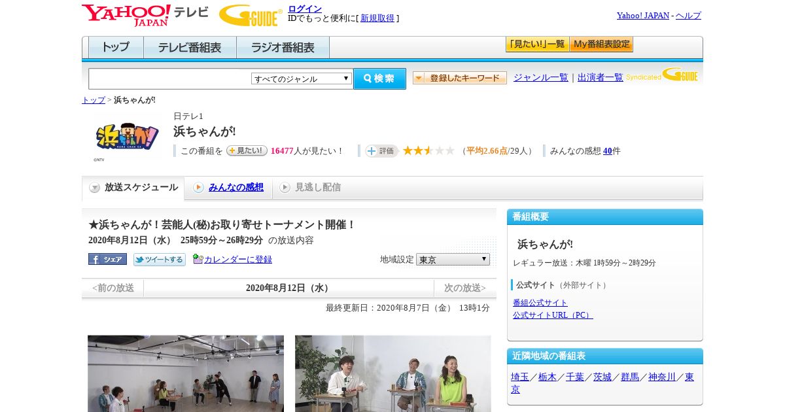Open the すべてのジャンル genre dropdown
The image size is (785, 412).
click(302, 78)
